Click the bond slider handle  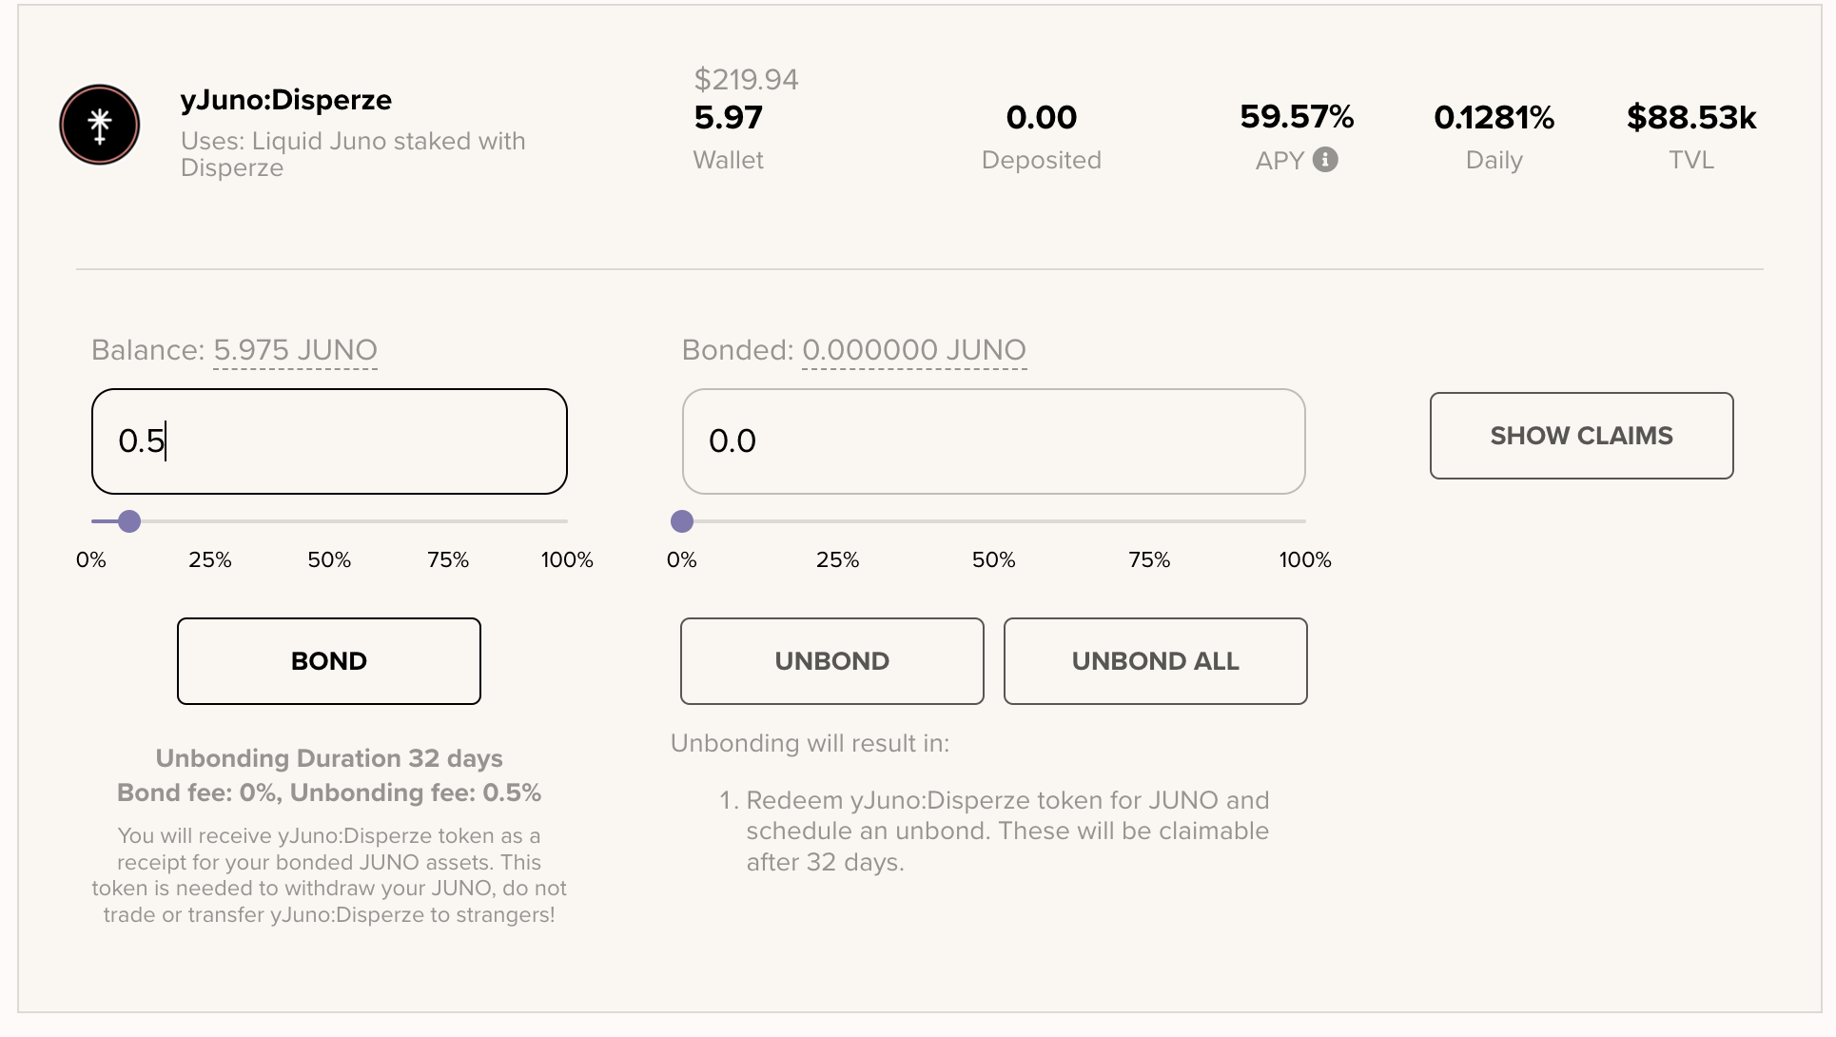click(x=129, y=521)
